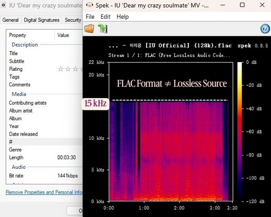Click the Audio section heading
This screenshot has width=271, height=217.
pos(19,167)
